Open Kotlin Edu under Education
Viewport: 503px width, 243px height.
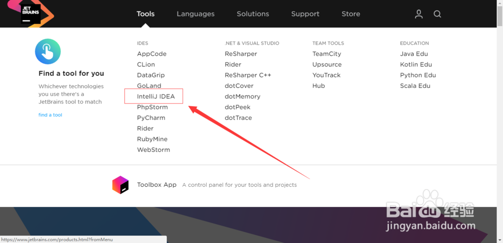[x=416, y=65]
